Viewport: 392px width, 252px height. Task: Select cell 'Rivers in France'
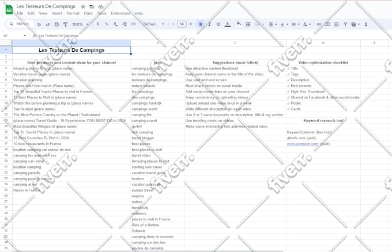coord(71,190)
